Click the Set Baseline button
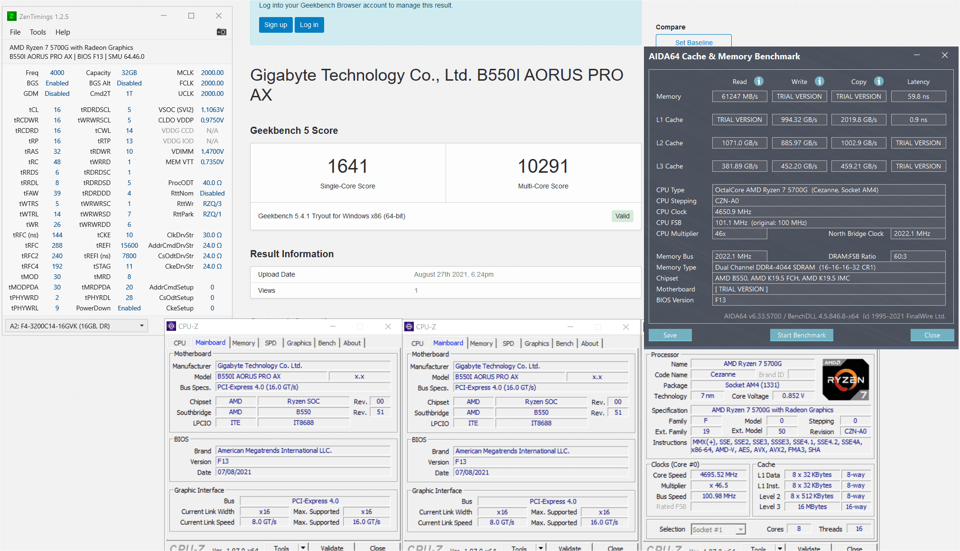The height and width of the screenshot is (551, 960). coord(694,42)
